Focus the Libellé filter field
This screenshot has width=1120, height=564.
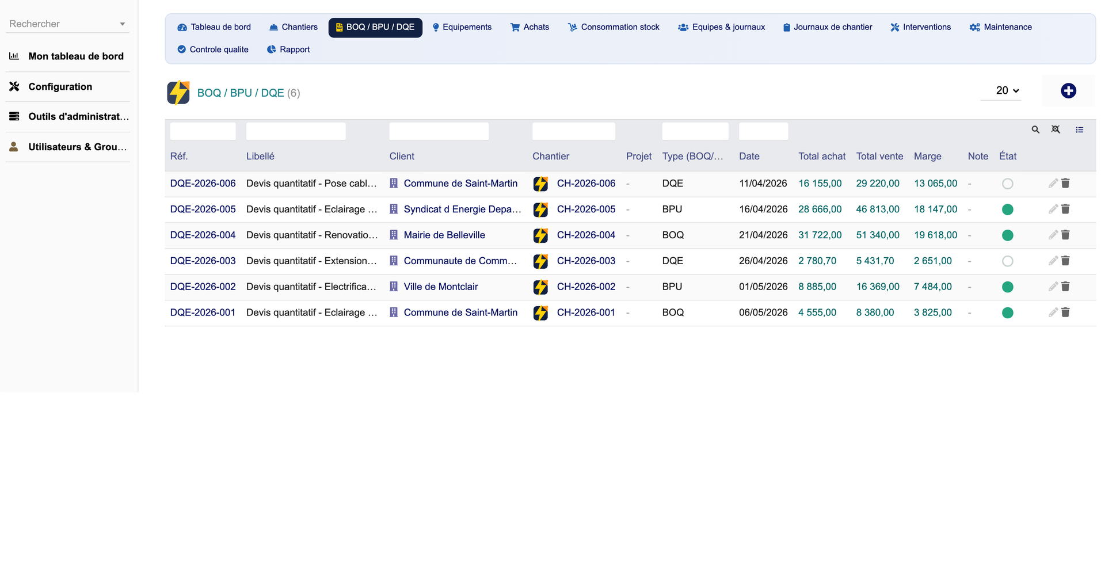(x=296, y=131)
